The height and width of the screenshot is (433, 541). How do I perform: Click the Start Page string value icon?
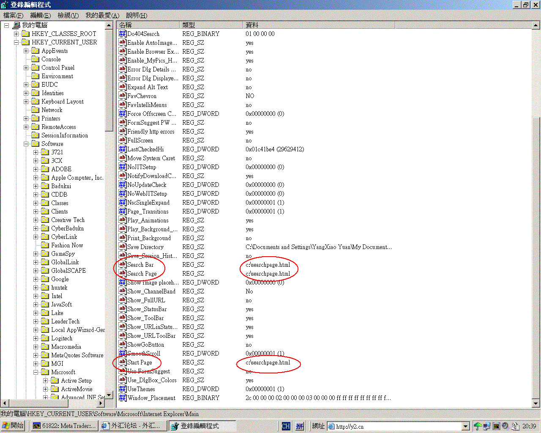click(x=123, y=362)
